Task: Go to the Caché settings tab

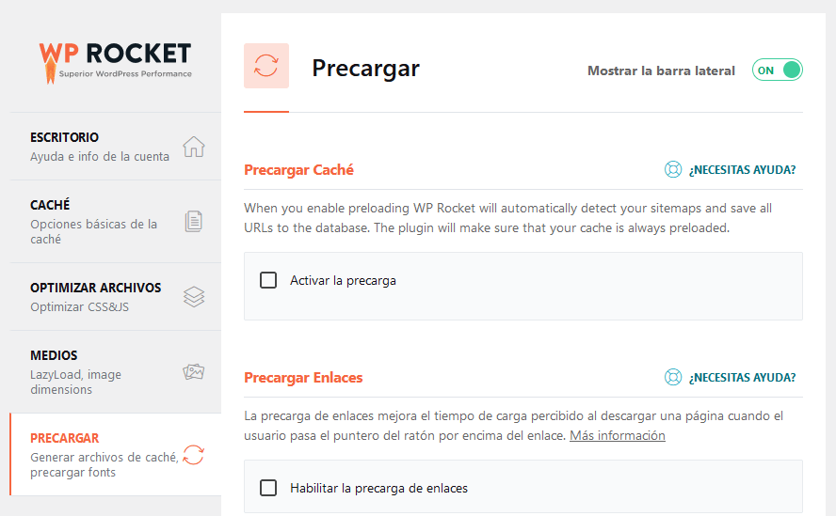Action: [50, 205]
